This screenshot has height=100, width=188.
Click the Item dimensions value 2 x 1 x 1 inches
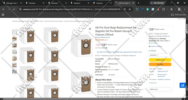coord(114,70)
